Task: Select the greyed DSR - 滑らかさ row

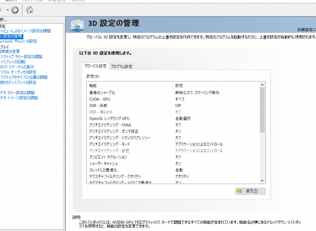Action: coord(174,112)
